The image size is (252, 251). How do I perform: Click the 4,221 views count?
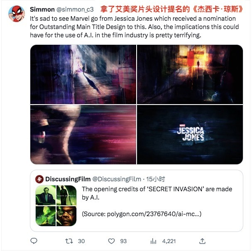pyautogui.click(x=169, y=241)
